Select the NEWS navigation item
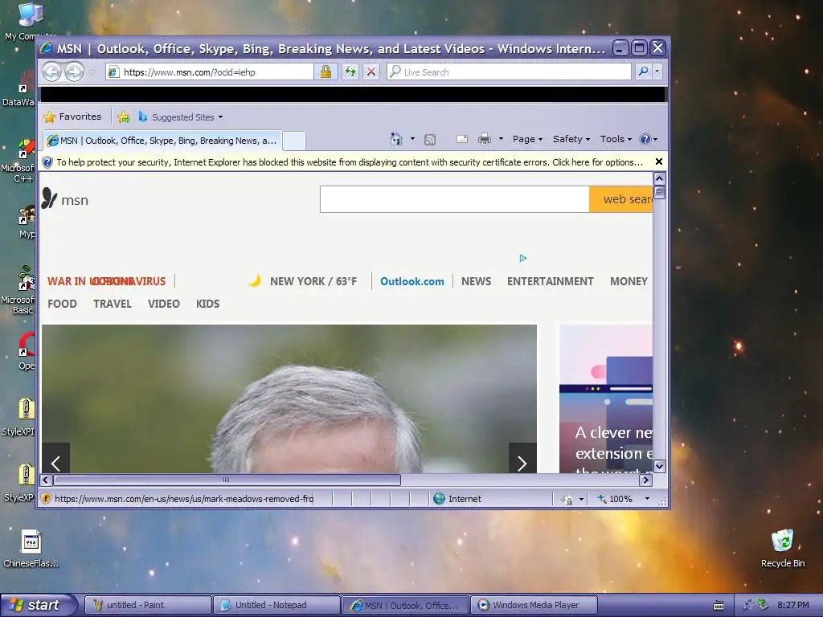The height and width of the screenshot is (617, 823). coord(476,281)
